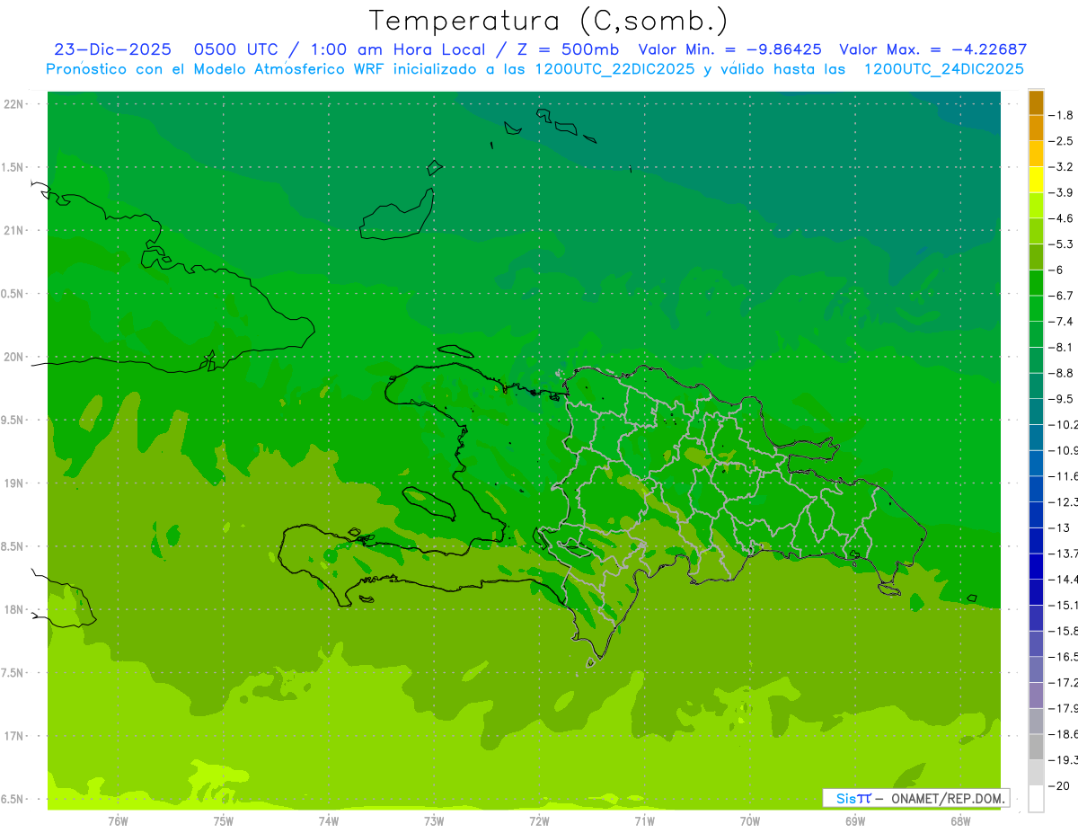
Task: Click the 72W longitude label
Action: pos(539,820)
